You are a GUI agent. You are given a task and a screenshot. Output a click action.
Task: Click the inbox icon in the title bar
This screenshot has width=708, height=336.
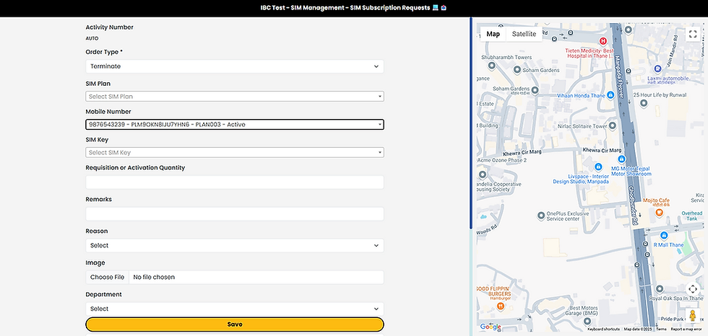444,8
